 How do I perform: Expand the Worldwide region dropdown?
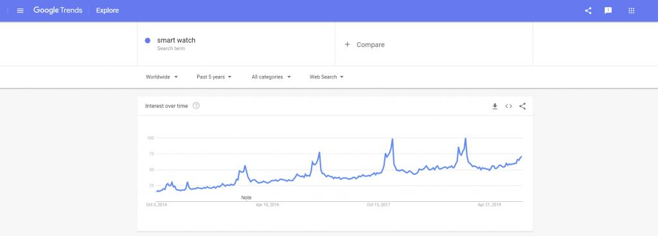(x=161, y=77)
